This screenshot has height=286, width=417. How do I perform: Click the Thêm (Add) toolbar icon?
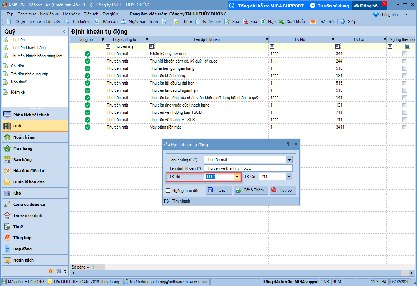[x=177, y=22]
